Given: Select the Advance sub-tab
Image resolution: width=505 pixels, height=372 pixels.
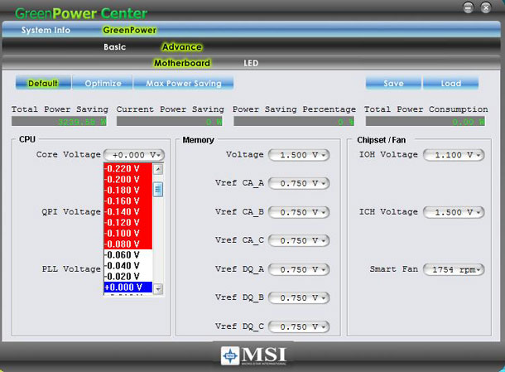Looking at the screenshot, I should [182, 47].
